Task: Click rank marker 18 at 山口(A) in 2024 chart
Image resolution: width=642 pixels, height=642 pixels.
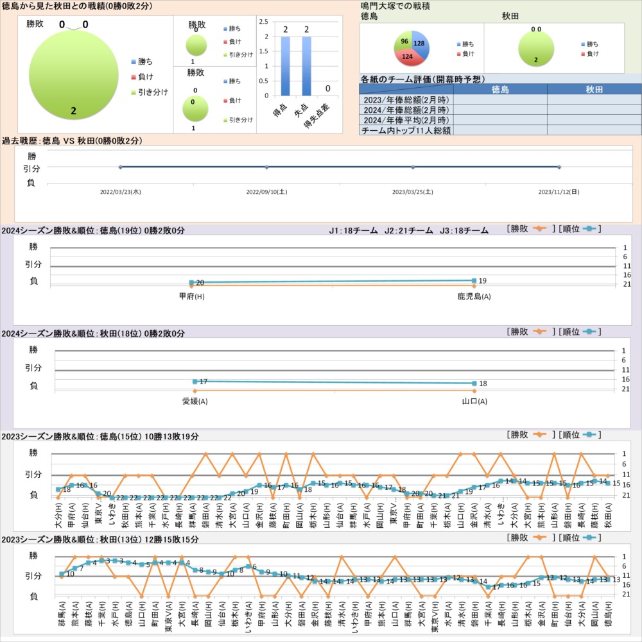Action: click(x=474, y=384)
